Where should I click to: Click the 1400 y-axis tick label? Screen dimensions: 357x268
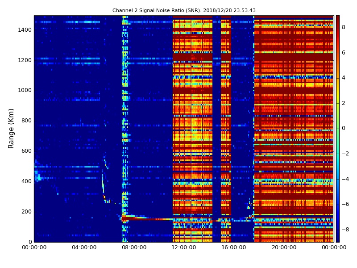25,30
